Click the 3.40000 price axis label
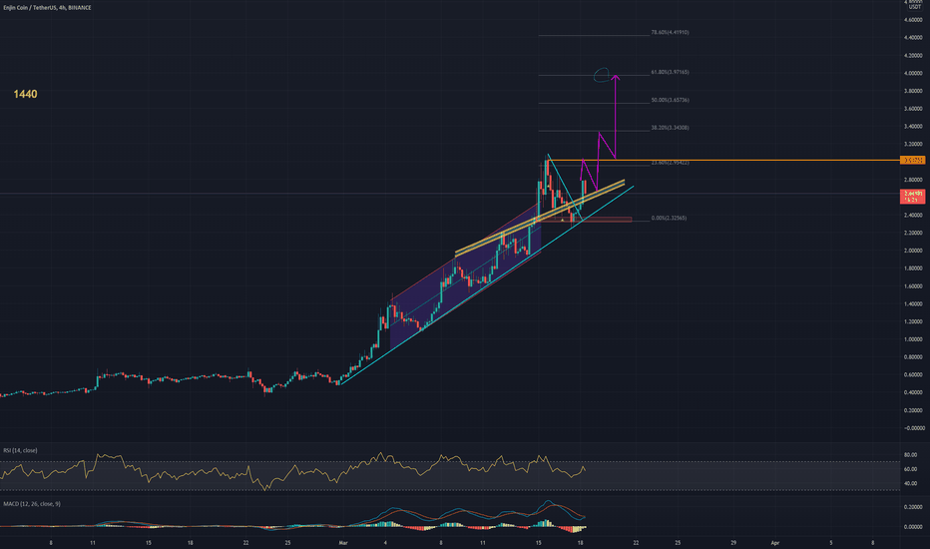The height and width of the screenshot is (549, 930). tap(913, 127)
